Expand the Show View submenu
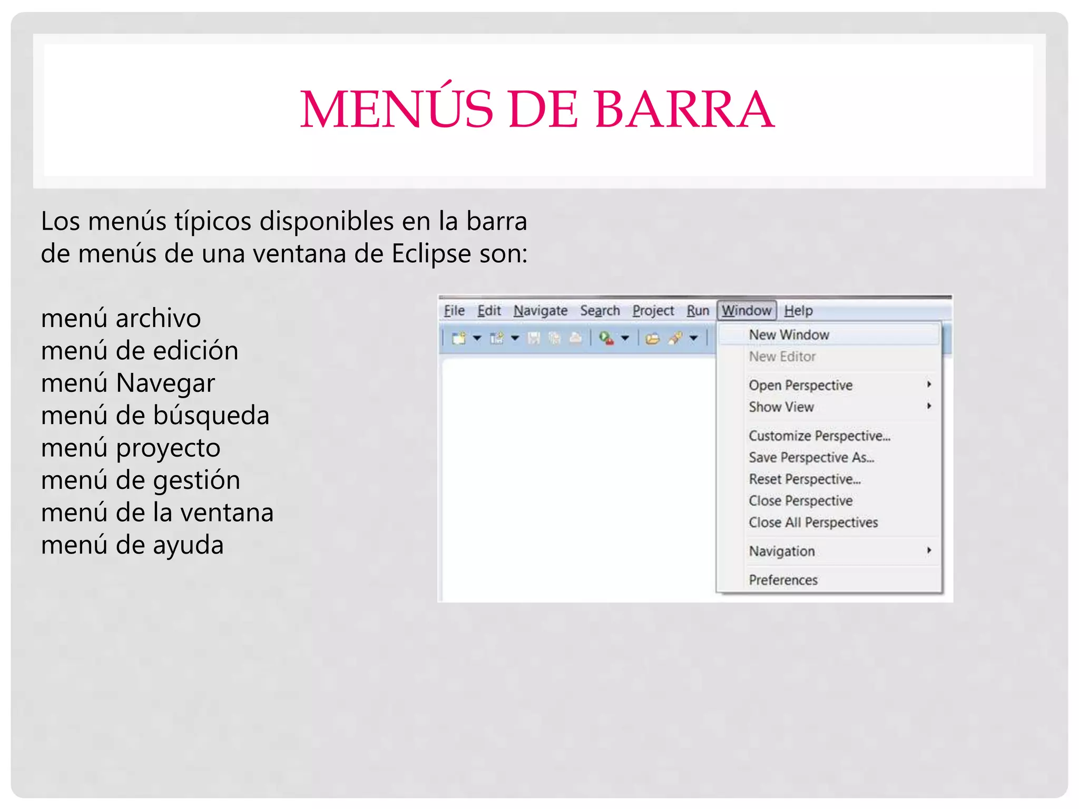This screenshot has width=1079, height=809. pyautogui.click(x=829, y=407)
